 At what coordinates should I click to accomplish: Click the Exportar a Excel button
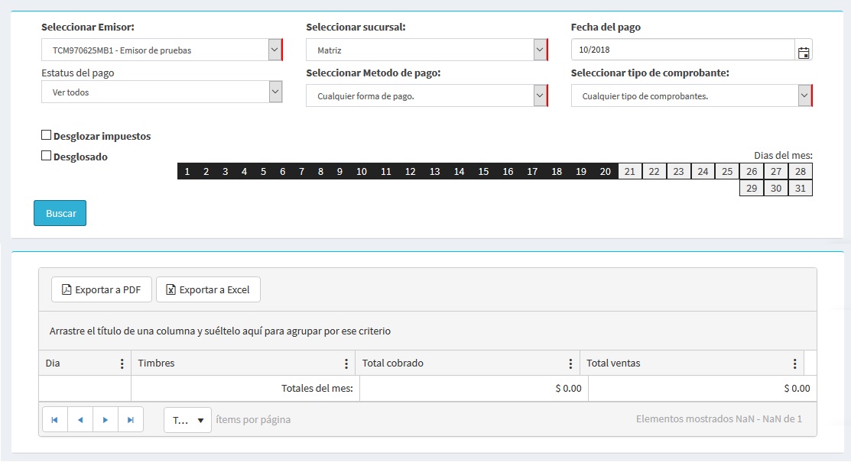tap(209, 289)
